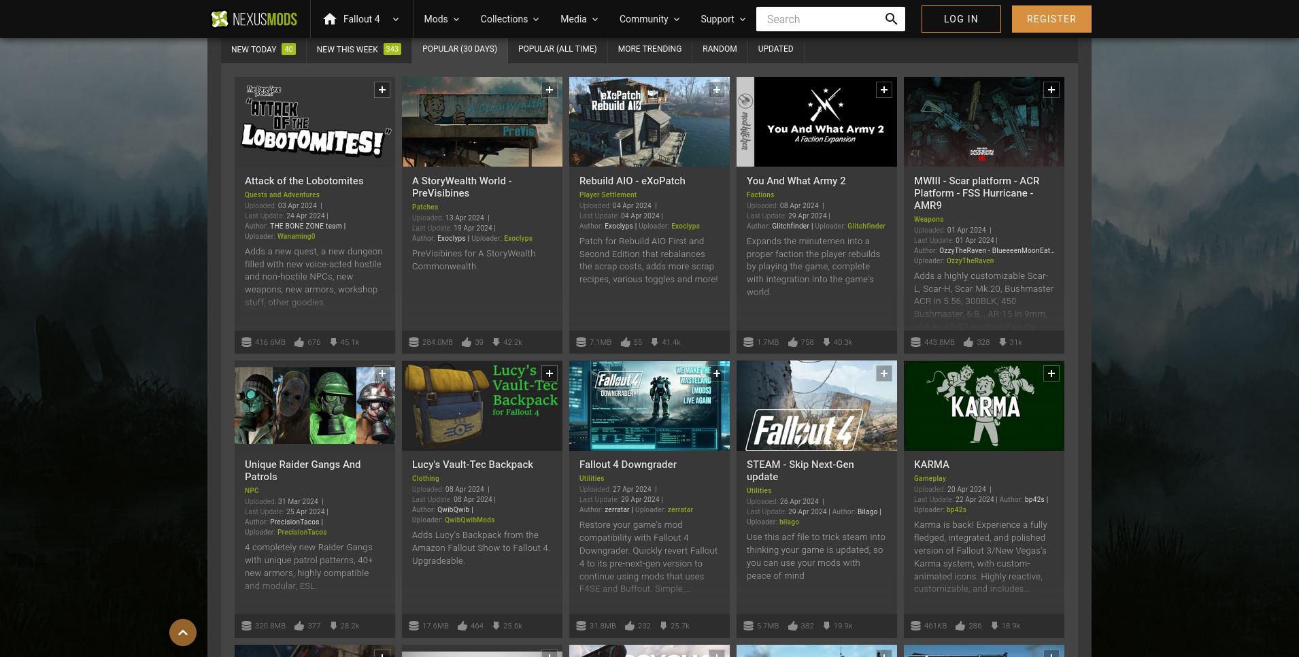
Task: Open More Trending tab
Action: pos(649,49)
